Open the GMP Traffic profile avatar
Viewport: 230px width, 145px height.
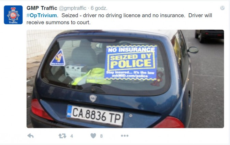point(13,15)
